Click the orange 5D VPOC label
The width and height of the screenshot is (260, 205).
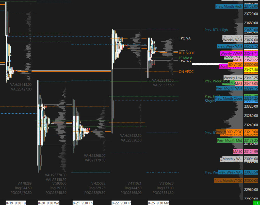235,64
